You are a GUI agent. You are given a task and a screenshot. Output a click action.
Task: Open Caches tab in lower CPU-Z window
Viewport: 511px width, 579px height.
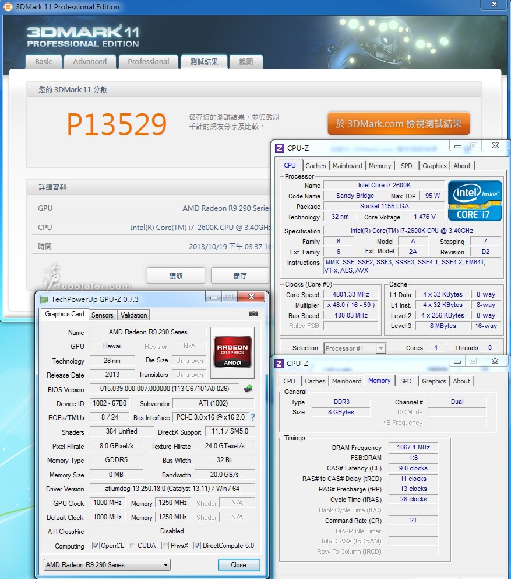click(x=315, y=381)
